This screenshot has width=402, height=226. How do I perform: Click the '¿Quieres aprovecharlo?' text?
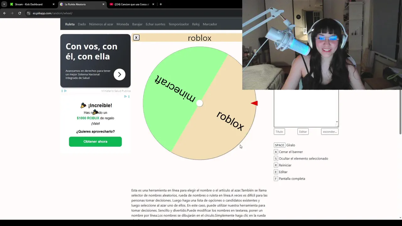pos(95,132)
